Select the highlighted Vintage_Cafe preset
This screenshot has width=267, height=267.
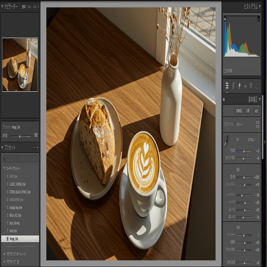pyautogui.click(x=20, y=239)
